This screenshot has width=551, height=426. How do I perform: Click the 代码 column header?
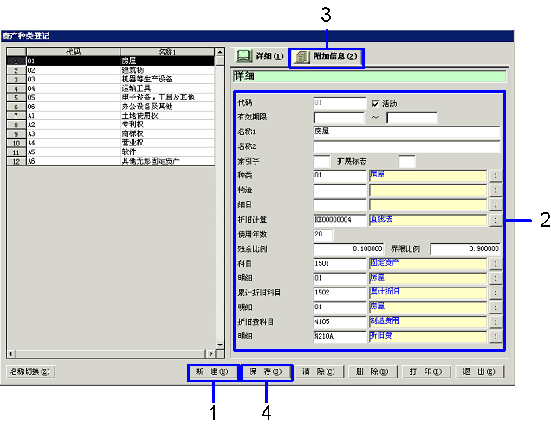pyautogui.click(x=73, y=52)
